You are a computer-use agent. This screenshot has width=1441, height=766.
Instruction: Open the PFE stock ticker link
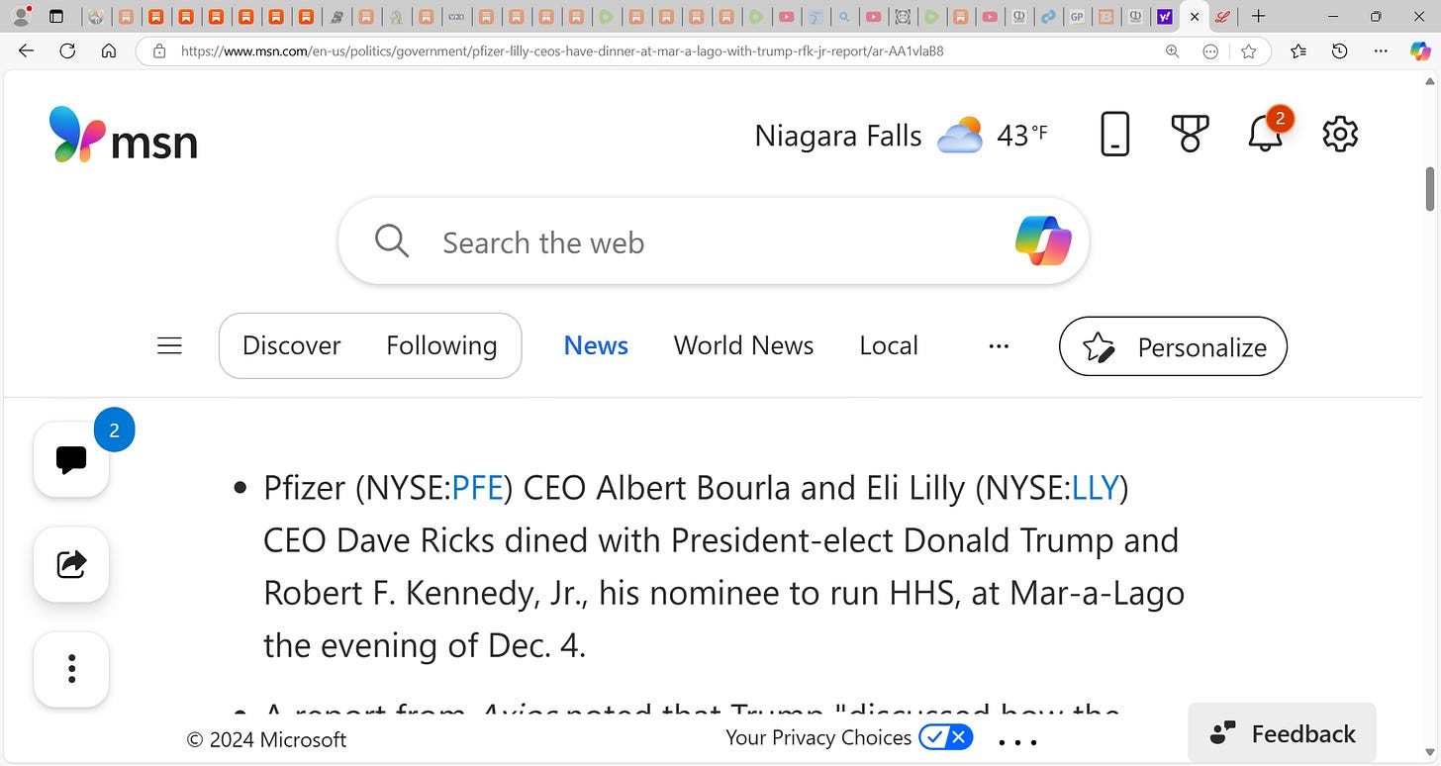(479, 488)
